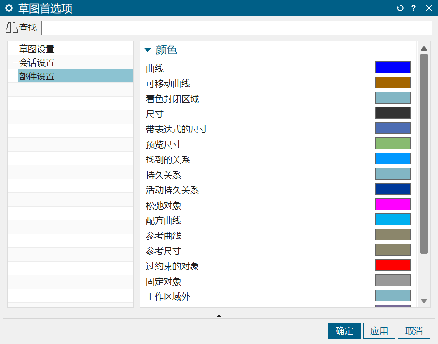Click the 应用 button
The height and width of the screenshot is (344, 438).
click(379, 331)
